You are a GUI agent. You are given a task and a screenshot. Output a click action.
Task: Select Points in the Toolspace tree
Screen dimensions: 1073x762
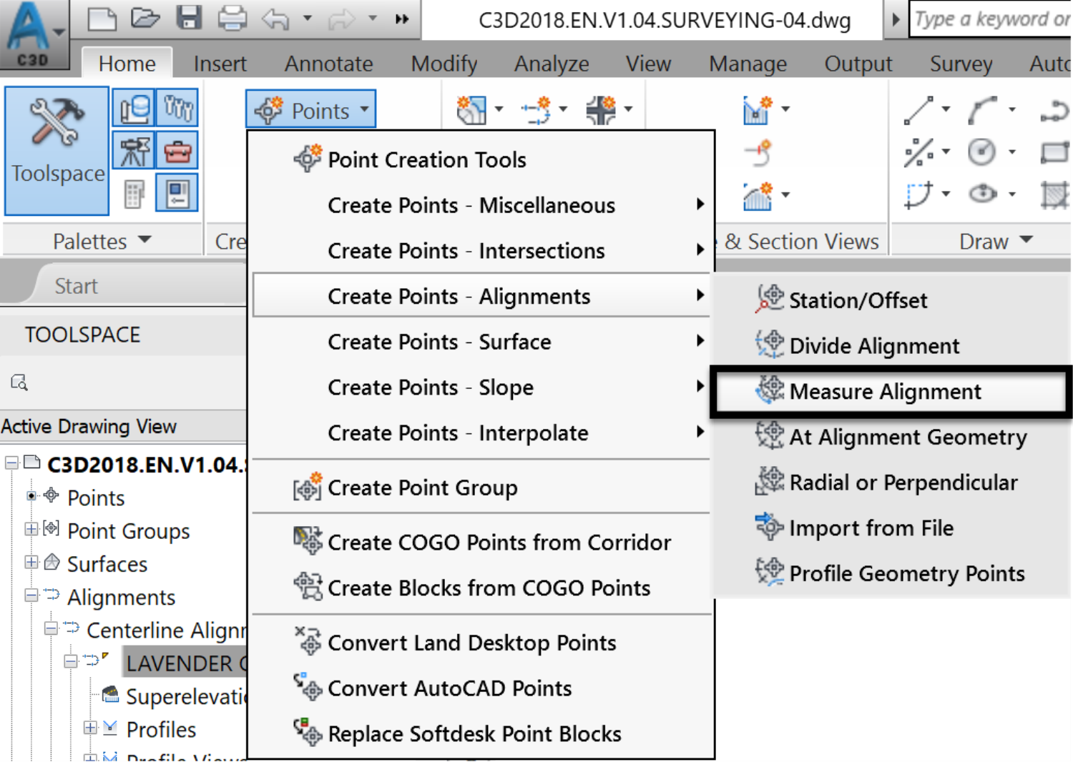[x=96, y=498]
